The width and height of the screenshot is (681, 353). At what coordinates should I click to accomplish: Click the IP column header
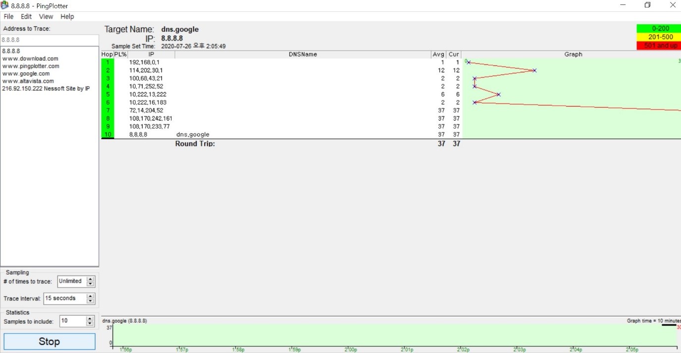point(151,54)
